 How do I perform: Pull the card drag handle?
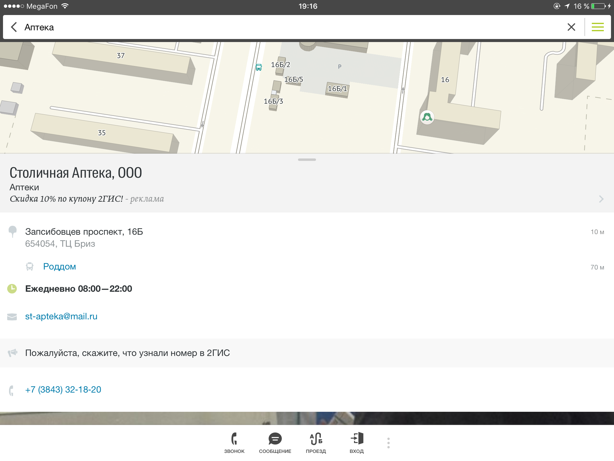(x=307, y=160)
